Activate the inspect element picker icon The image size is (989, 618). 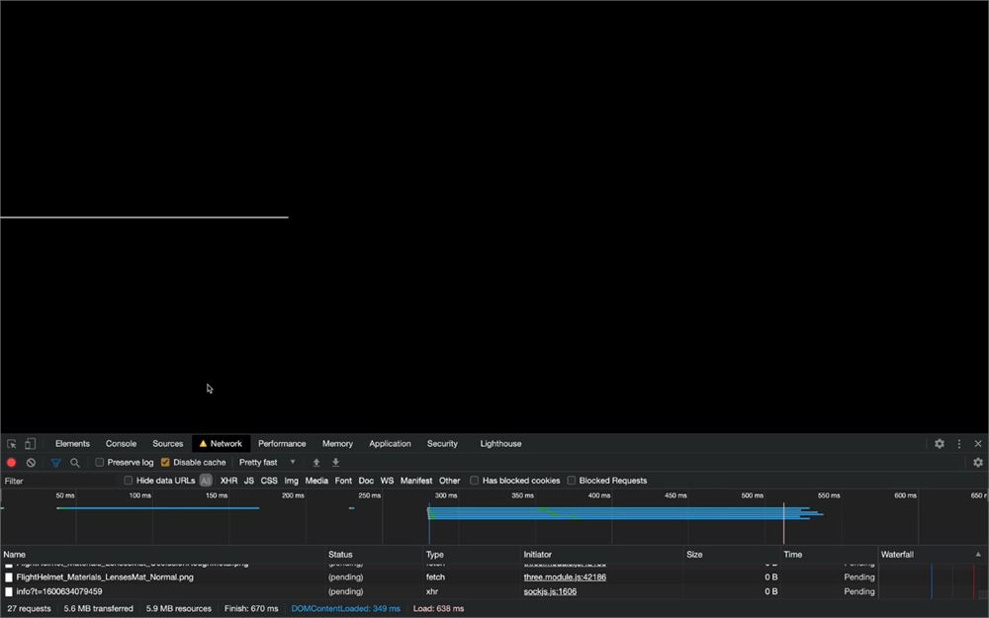click(x=11, y=444)
